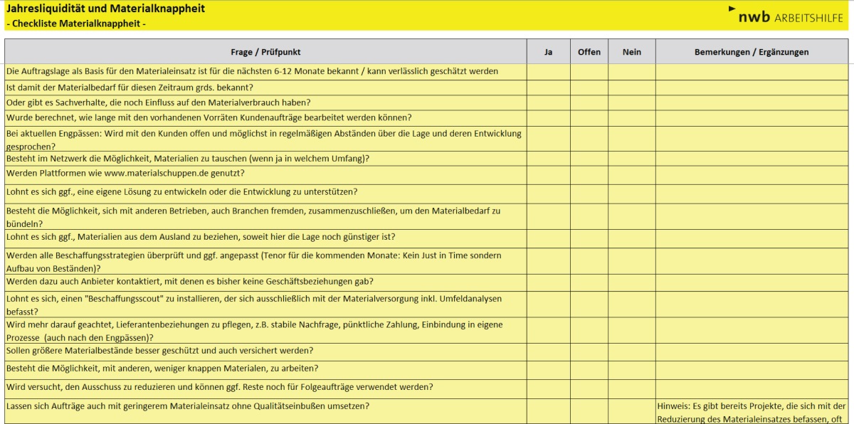Select the 'Checkliste Materialknappheit' subtitle
The height and width of the screenshot is (424, 854).
pos(75,23)
